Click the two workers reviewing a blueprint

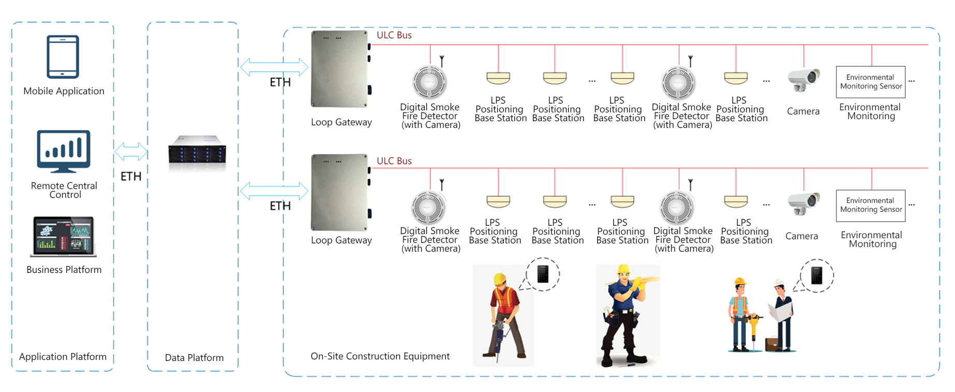tap(761, 317)
